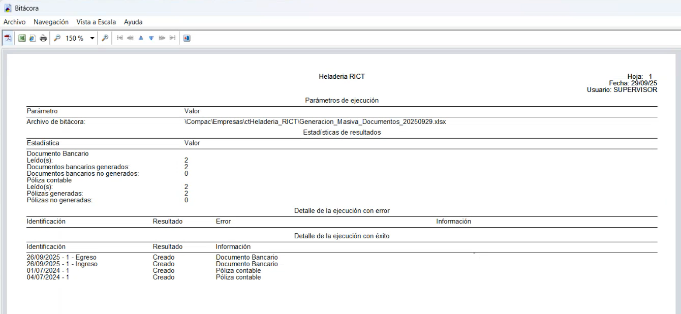The width and height of the screenshot is (681, 314).
Task: Go to the last page
Action: pos(173,38)
